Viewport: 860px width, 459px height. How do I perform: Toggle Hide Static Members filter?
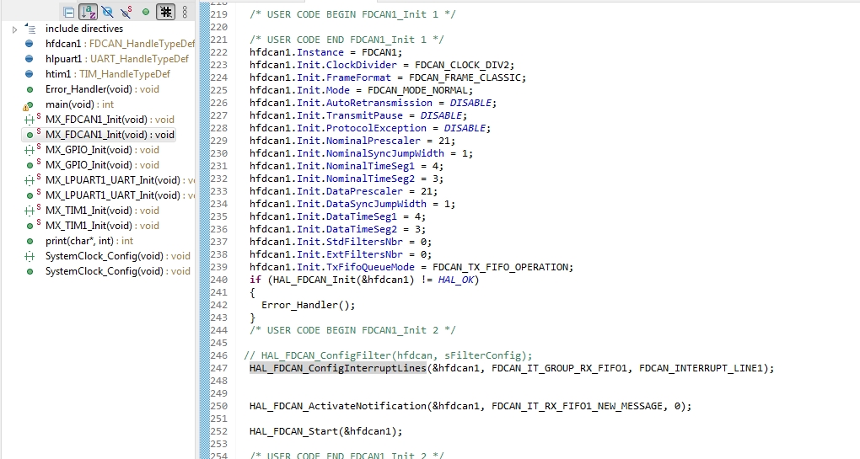(126, 12)
